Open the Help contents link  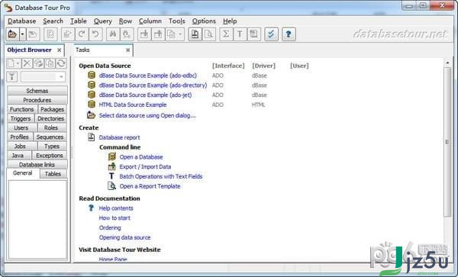(116, 208)
